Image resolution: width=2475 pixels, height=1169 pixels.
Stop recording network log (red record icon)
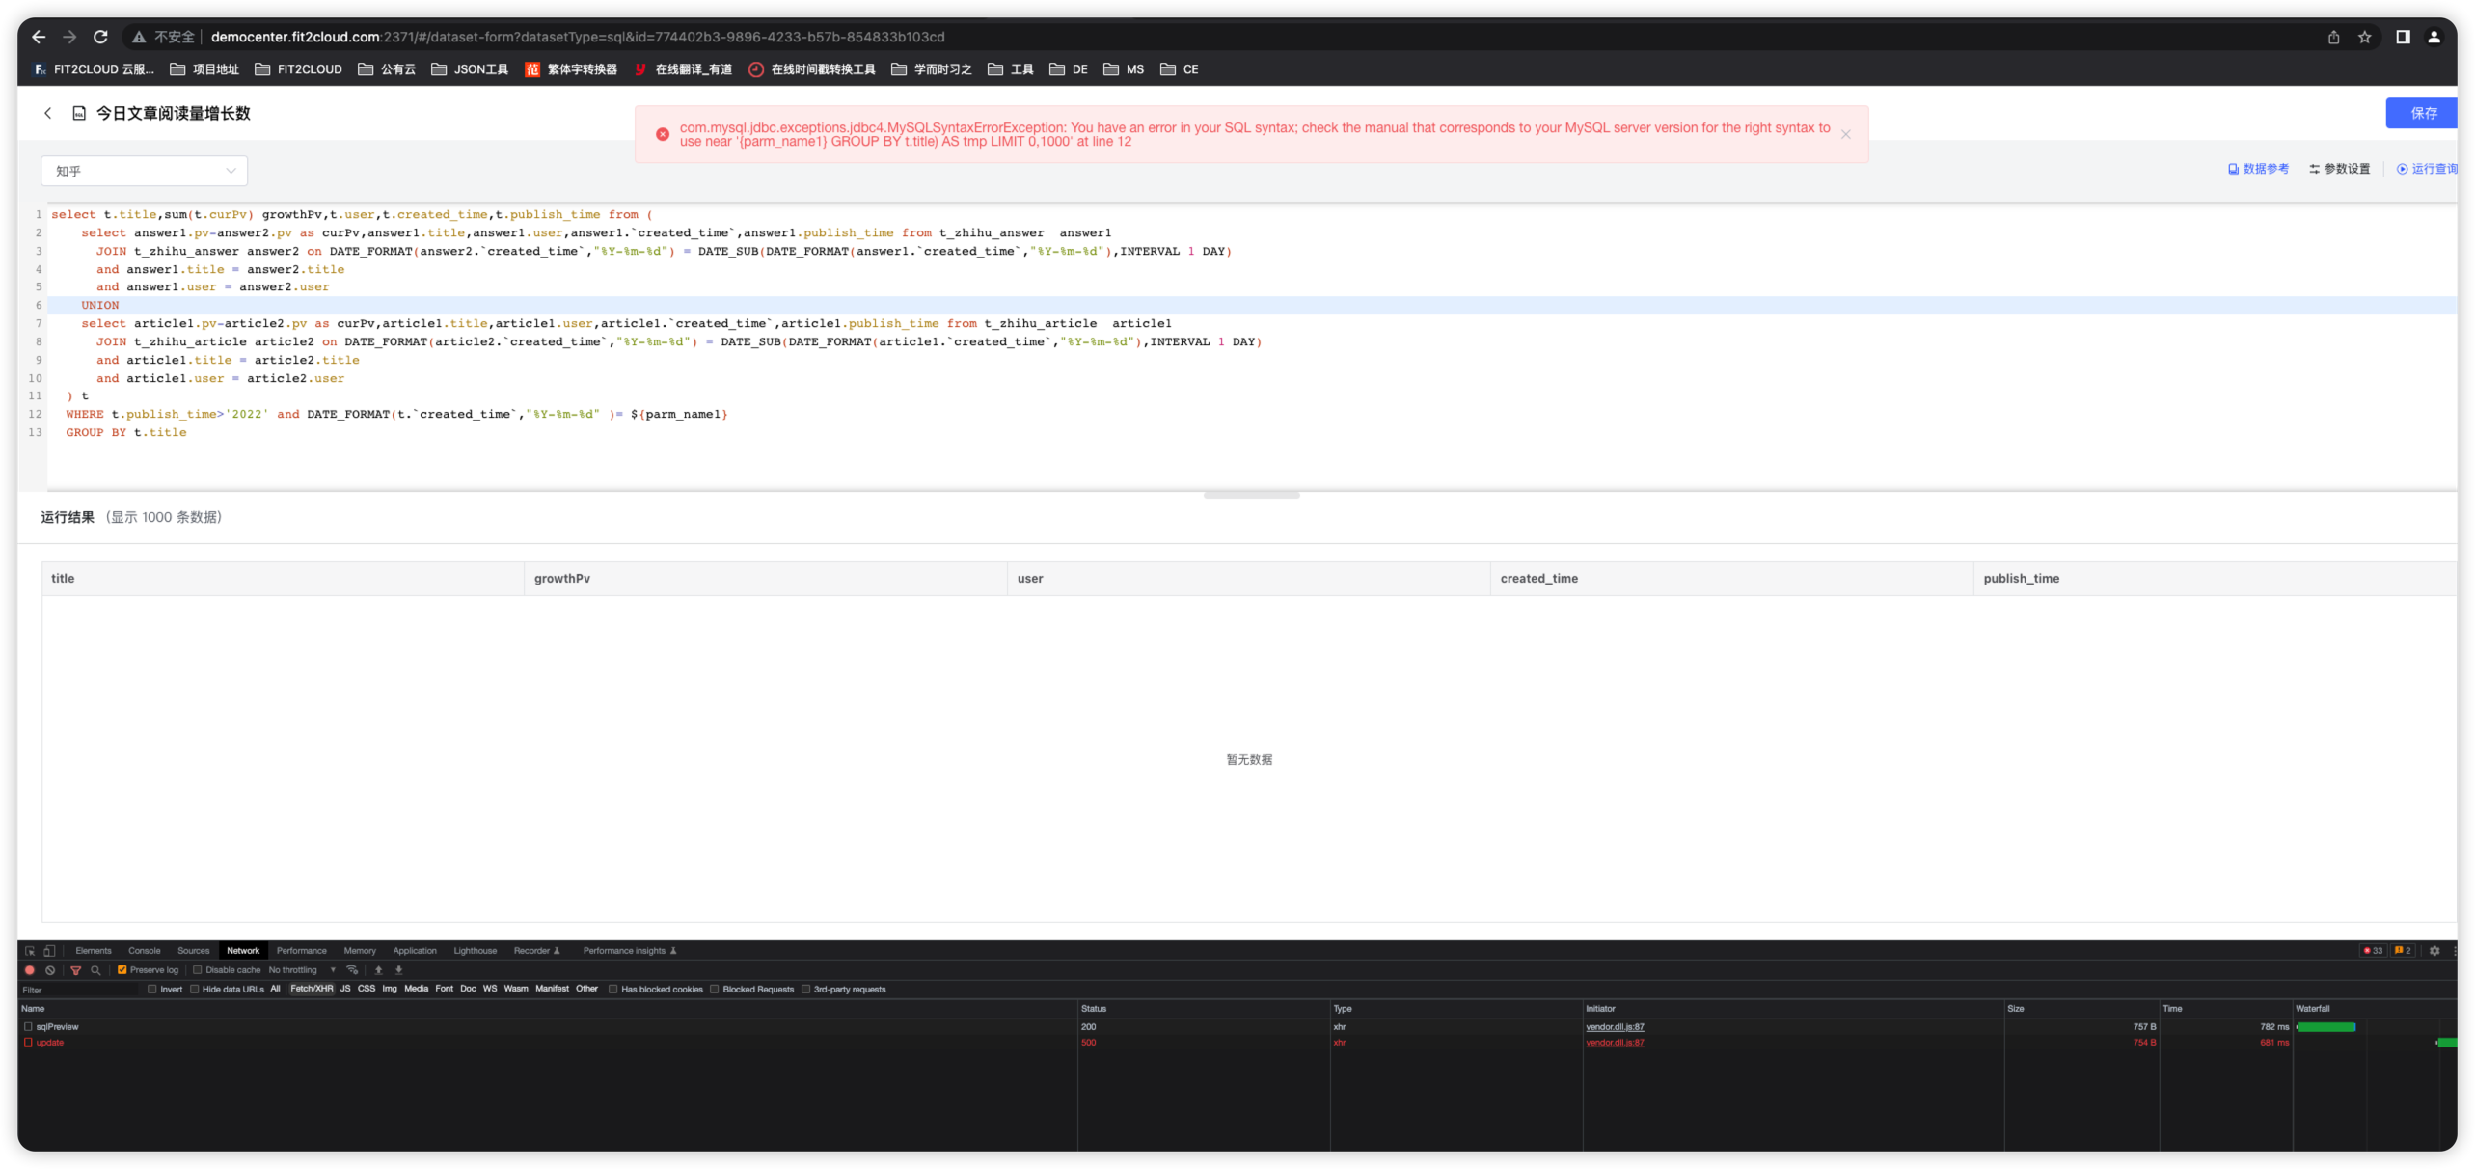pyautogui.click(x=30, y=970)
